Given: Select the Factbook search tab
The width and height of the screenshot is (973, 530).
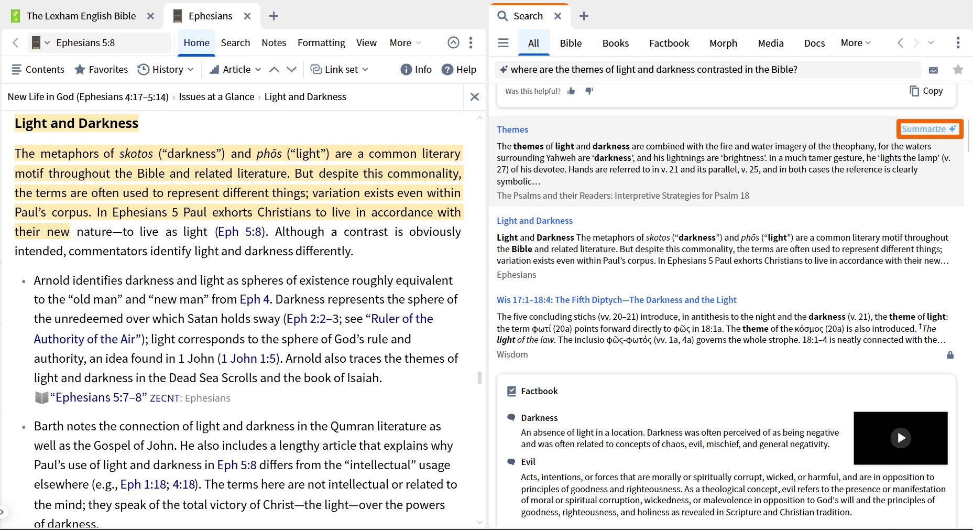Looking at the screenshot, I should coord(669,44).
